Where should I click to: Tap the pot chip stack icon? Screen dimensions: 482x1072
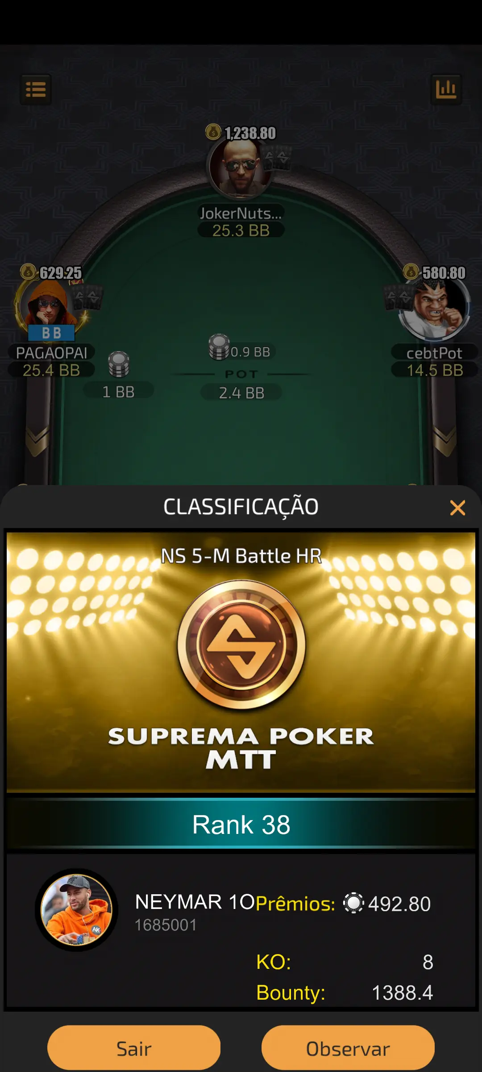pos(219,347)
